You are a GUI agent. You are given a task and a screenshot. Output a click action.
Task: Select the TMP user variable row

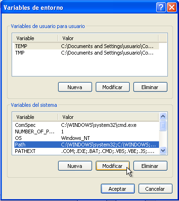coord(86,53)
